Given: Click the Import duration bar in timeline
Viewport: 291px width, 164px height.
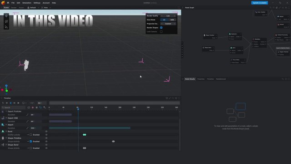Looking at the screenshot, I should (x=90, y=128).
